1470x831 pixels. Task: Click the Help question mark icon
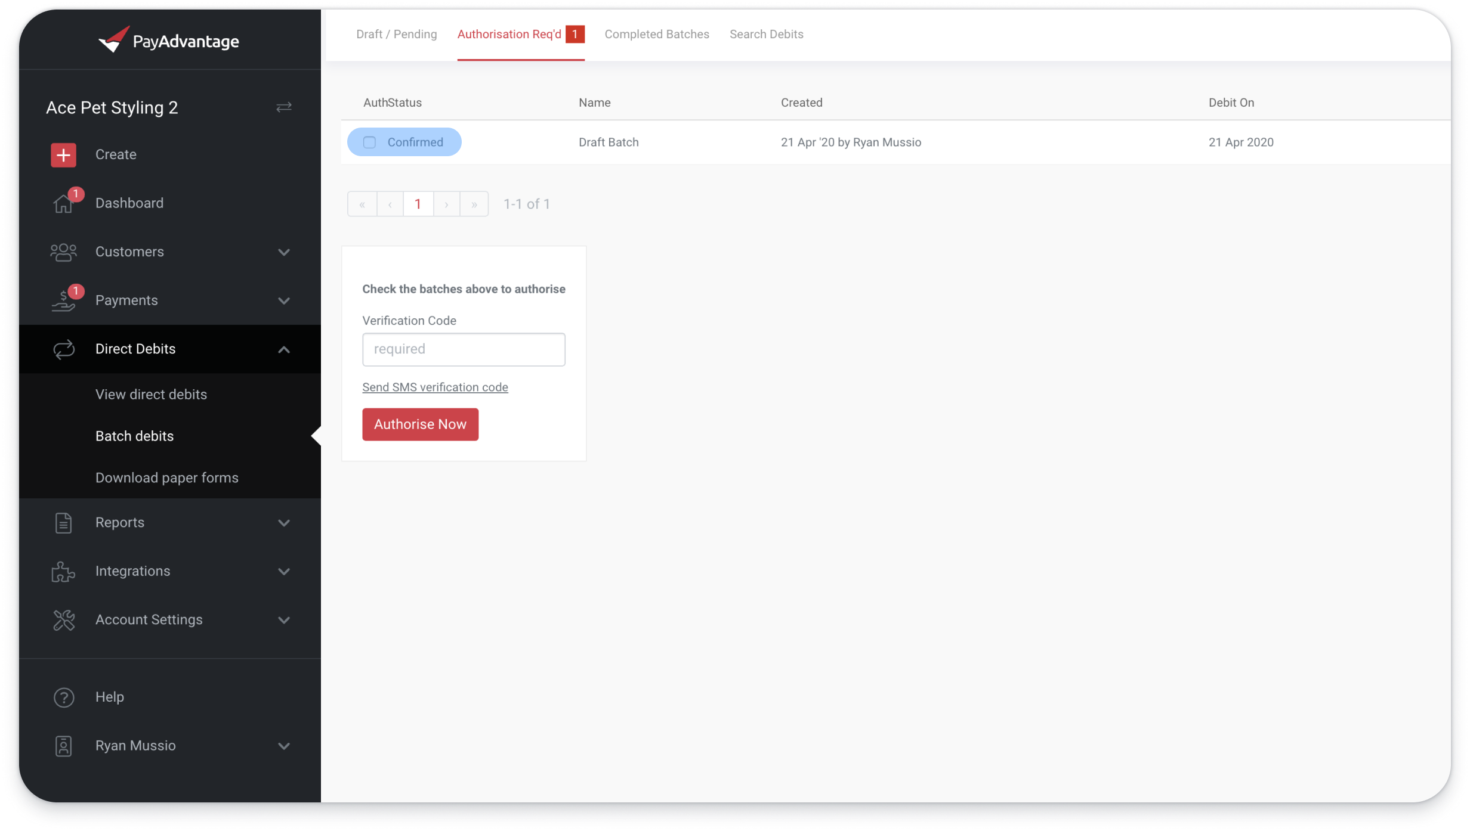[x=63, y=697]
